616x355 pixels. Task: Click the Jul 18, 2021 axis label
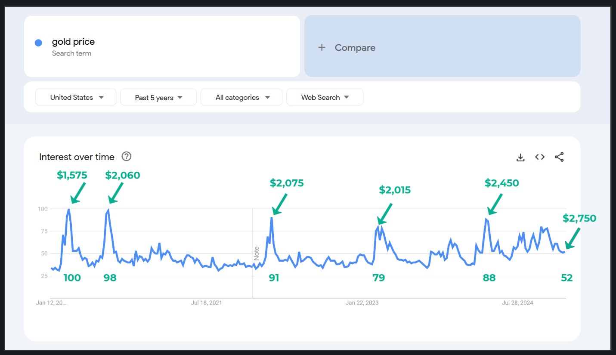click(x=207, y=303)
